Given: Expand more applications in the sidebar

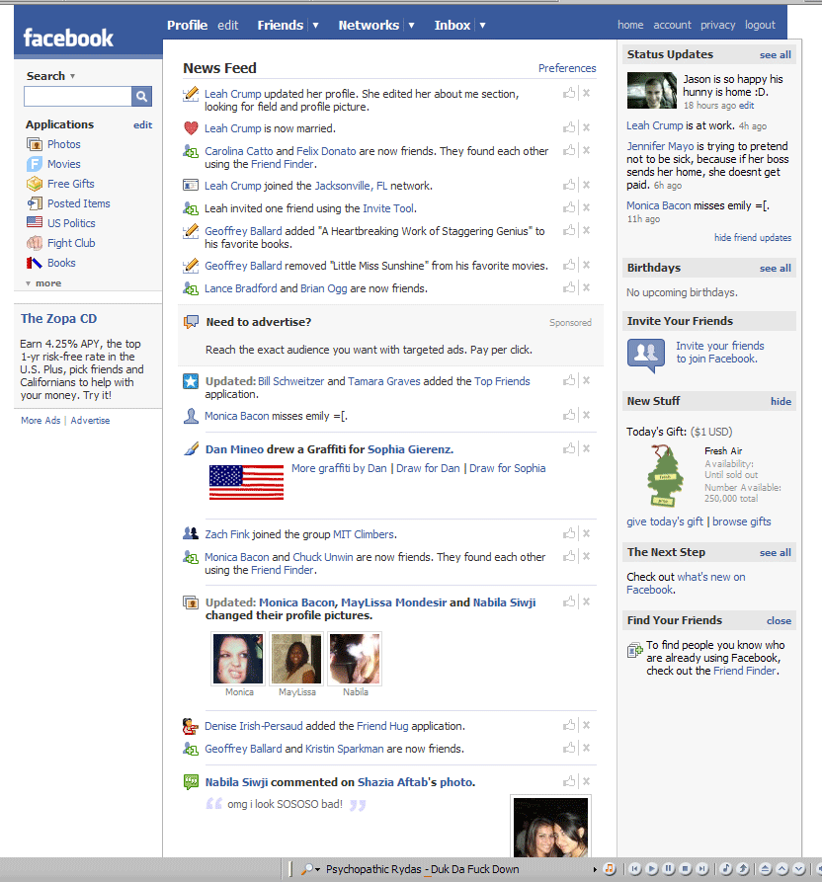Looking at the screenshot, I should tap(43, 283).
